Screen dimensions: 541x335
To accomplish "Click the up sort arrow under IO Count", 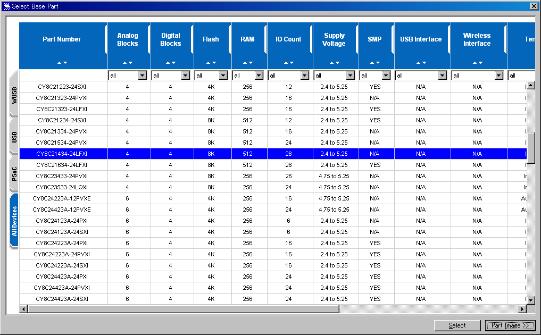I will click(286, 63).
